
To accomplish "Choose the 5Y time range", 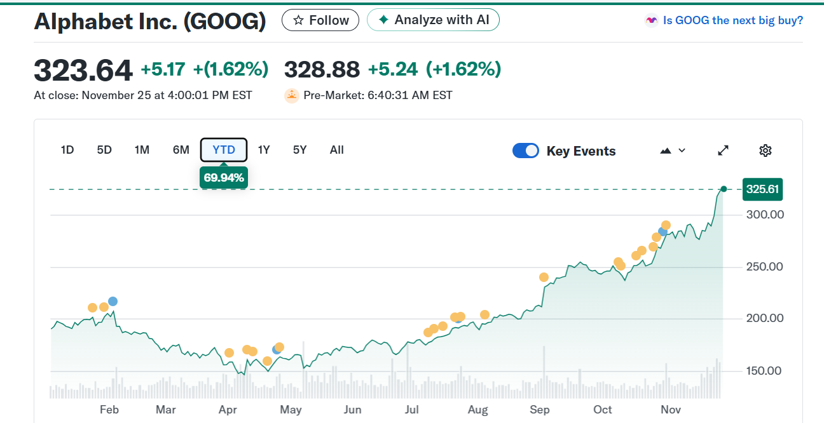I will point(300,150).
